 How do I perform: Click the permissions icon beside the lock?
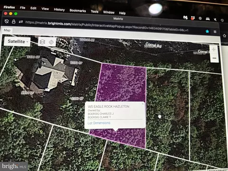(21, 22)
